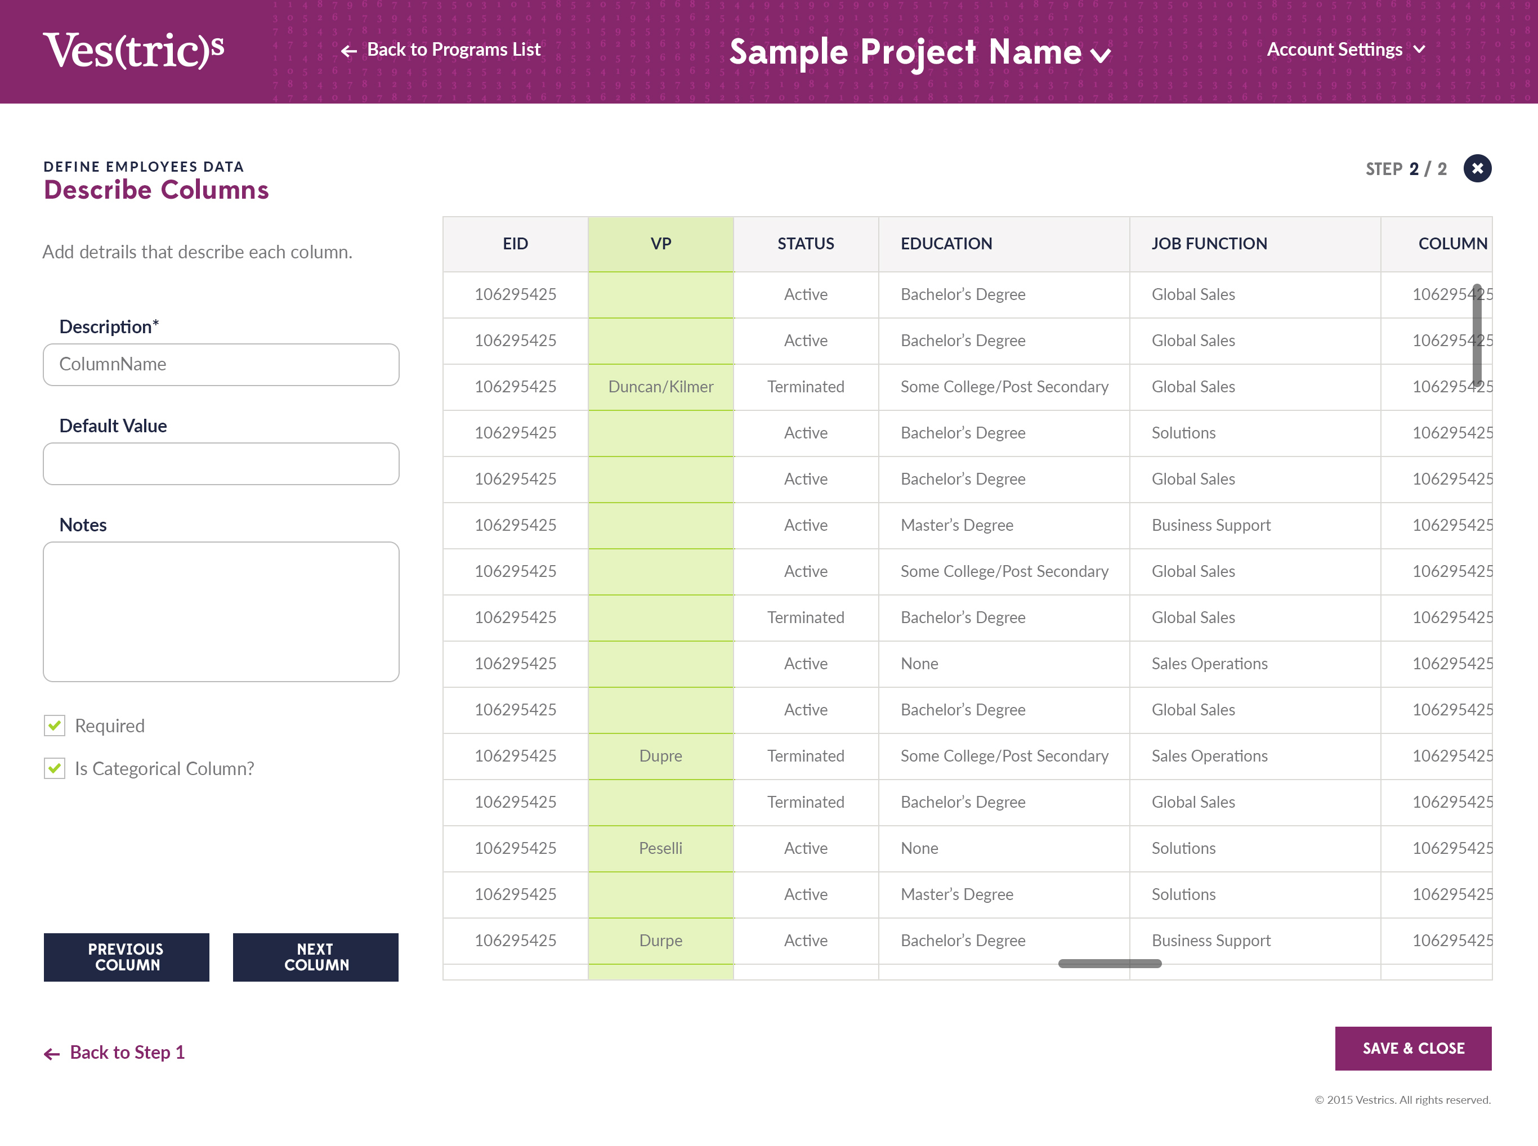Click the NEXT COLUMN button
This screenshot has width=1538, height=1146.
click(315, 957)
